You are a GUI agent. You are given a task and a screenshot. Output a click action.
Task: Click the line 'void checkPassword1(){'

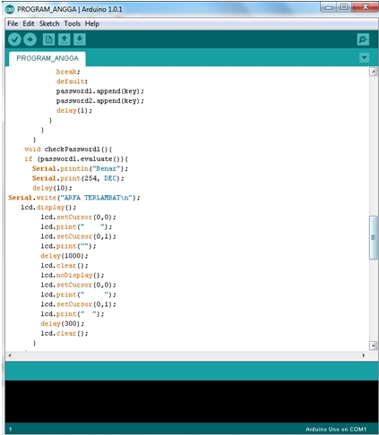[68, 149]
